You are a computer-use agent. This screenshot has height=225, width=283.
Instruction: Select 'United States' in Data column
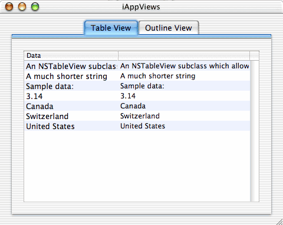71,126
